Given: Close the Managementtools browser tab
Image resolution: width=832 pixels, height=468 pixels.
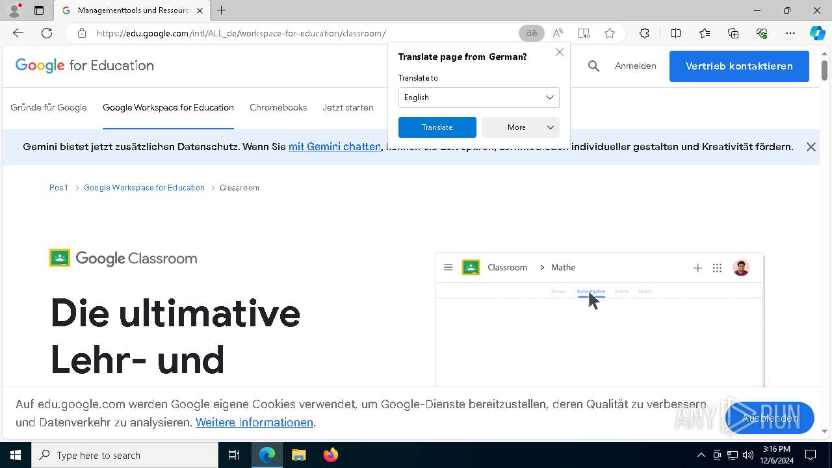Looking at the screenshot, I should click(x=200, y=10).
